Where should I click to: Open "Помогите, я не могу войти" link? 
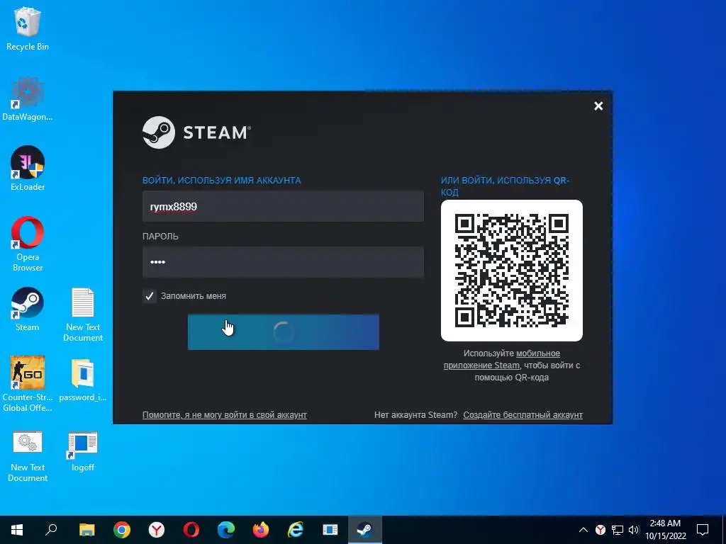tap(225, 415)
